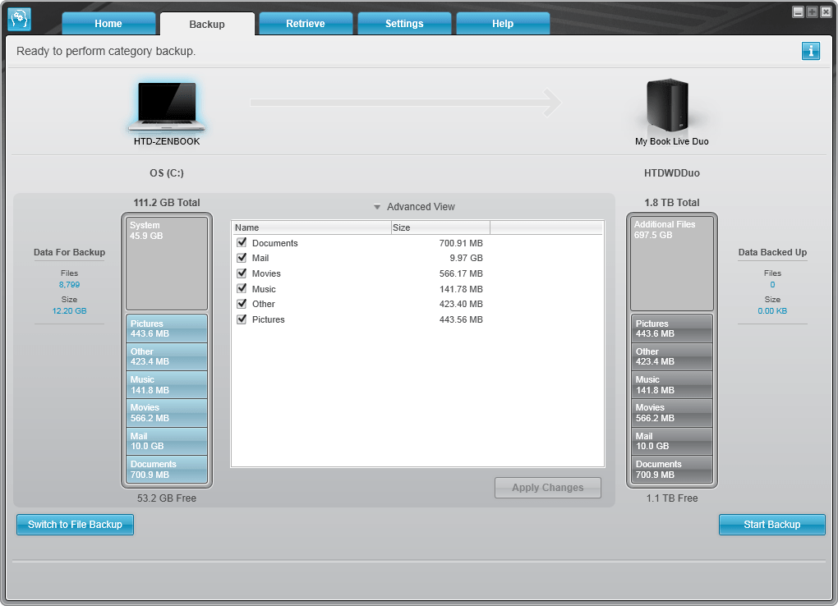The height and width of the screenshot is (606, 838).
Task: Uncheck the Mail category checkbox
Action: click(x=242, y=258)
